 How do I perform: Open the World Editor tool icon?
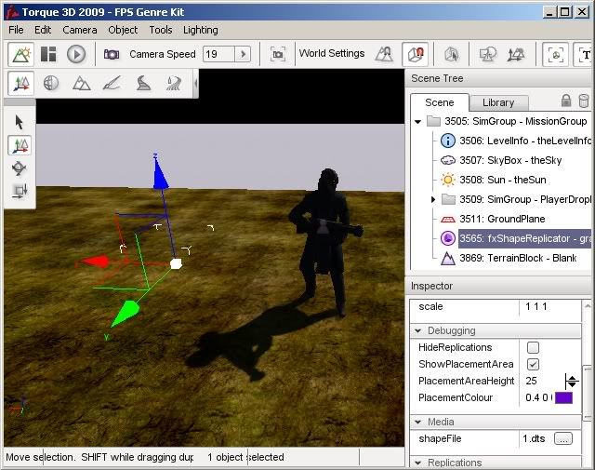pos(21,54)
